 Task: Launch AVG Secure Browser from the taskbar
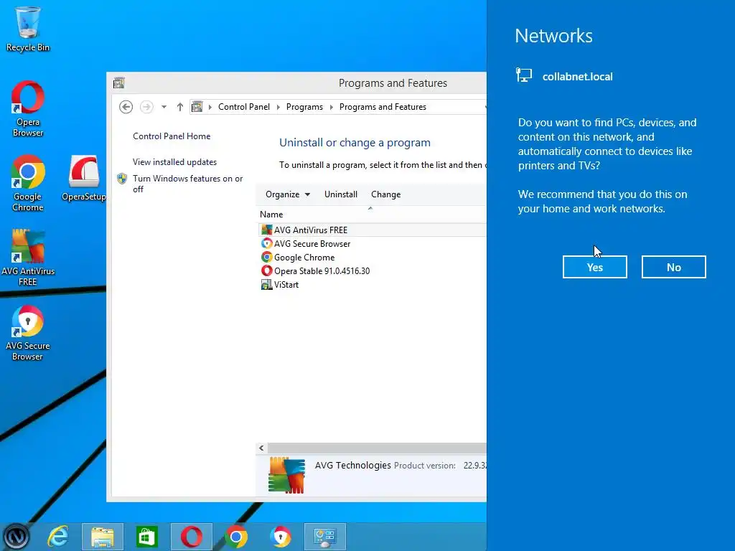(281, 537)
